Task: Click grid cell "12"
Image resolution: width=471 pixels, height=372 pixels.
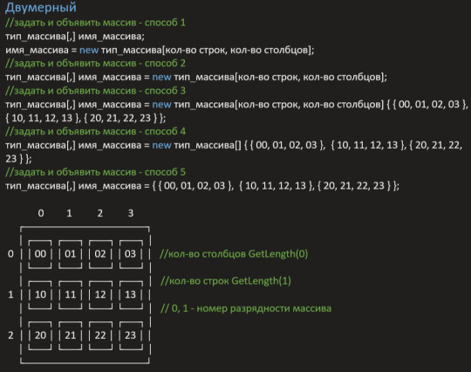Action: click(100, 294)
